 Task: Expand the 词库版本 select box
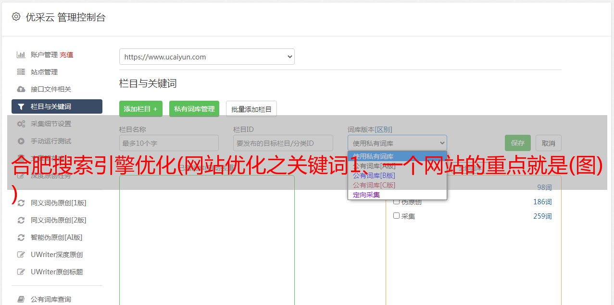(x=397, y=143)
